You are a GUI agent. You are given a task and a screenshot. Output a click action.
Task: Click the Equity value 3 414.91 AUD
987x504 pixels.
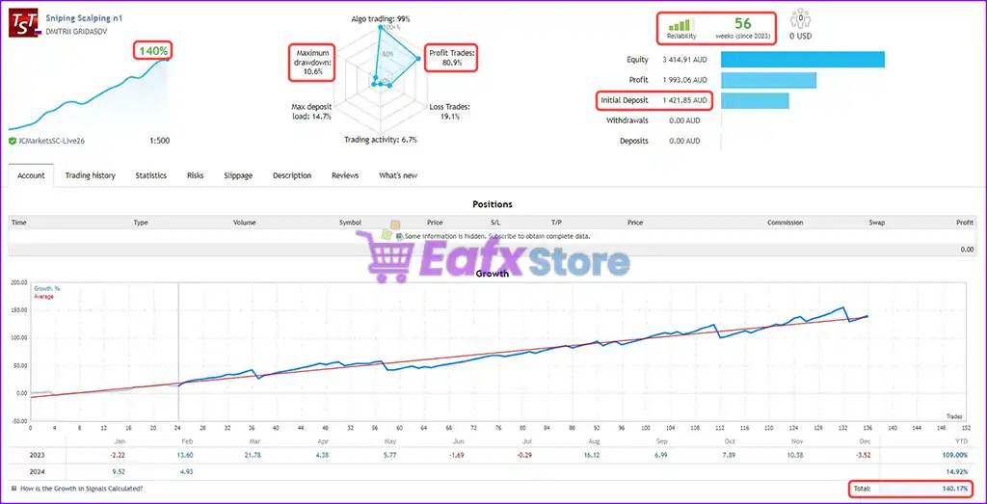click(x=684, y=60)
